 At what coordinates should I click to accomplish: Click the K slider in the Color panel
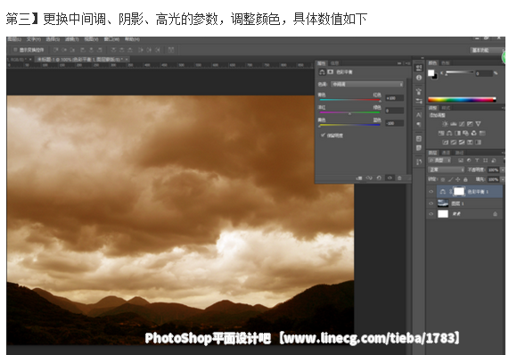(460, 73)
